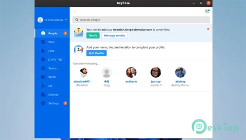Click the orange unread dot indicator
This screenshot has width=246, height=140.
pyautogui.click(x=208, y=29)
